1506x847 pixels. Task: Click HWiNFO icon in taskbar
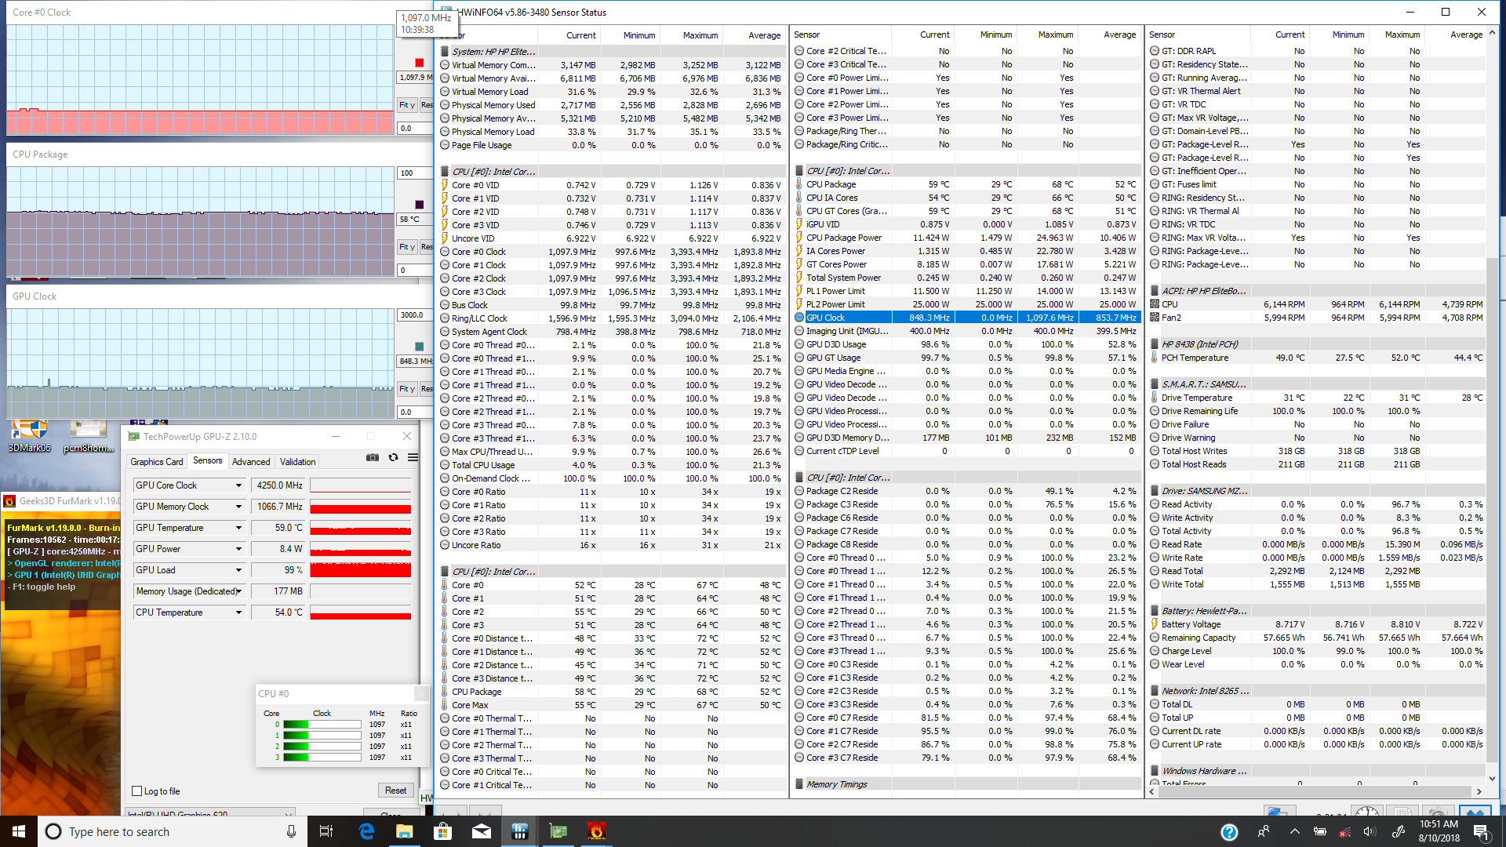click(519, 831)
